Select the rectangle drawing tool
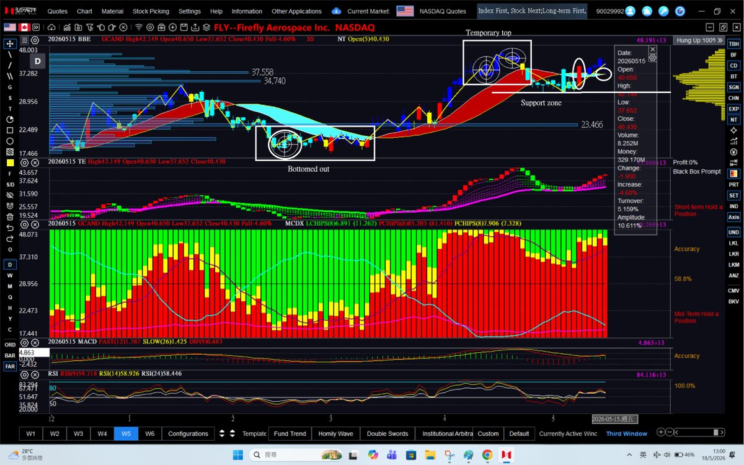The image size is (744, 465). coord(10,130)
